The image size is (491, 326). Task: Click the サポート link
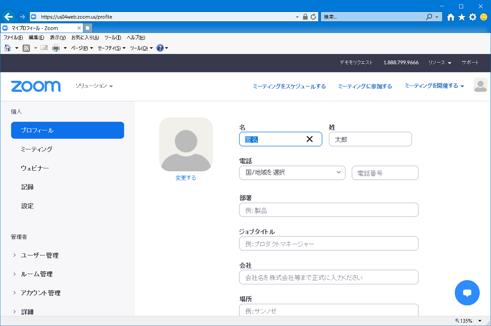[470, 63]
